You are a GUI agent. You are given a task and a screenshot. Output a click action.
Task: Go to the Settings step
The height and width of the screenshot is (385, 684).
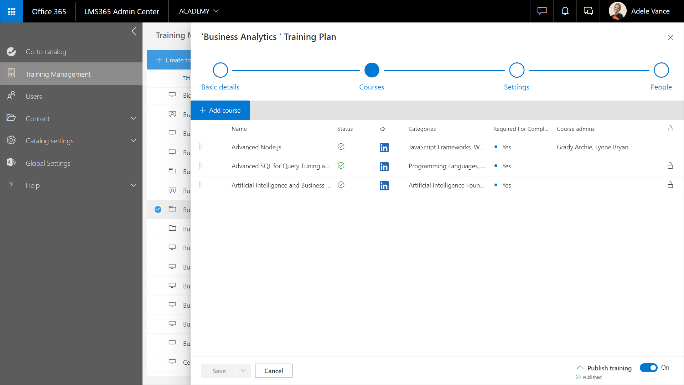tap(517, 70)
